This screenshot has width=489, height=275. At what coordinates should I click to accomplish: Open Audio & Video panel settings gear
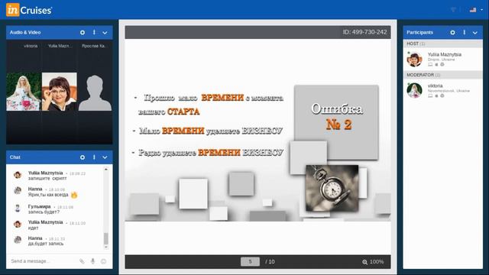(83, 32)
